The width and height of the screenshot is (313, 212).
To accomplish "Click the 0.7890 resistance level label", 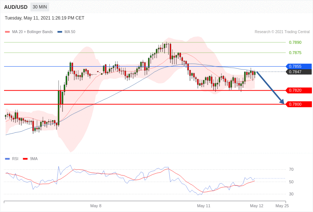I will (295, 42).
